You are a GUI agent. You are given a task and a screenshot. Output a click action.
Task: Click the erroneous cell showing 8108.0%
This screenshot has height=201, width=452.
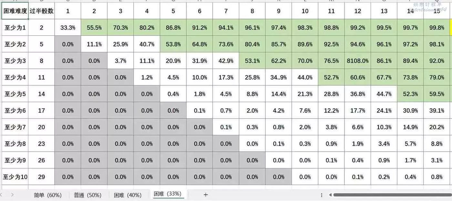(x=358, y=61)
